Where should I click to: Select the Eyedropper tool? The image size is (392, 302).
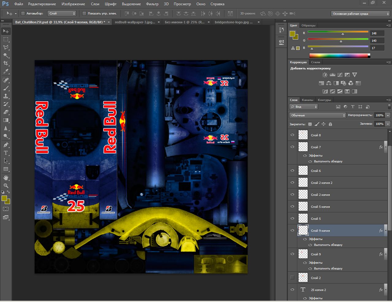click(x=6, y=71)
